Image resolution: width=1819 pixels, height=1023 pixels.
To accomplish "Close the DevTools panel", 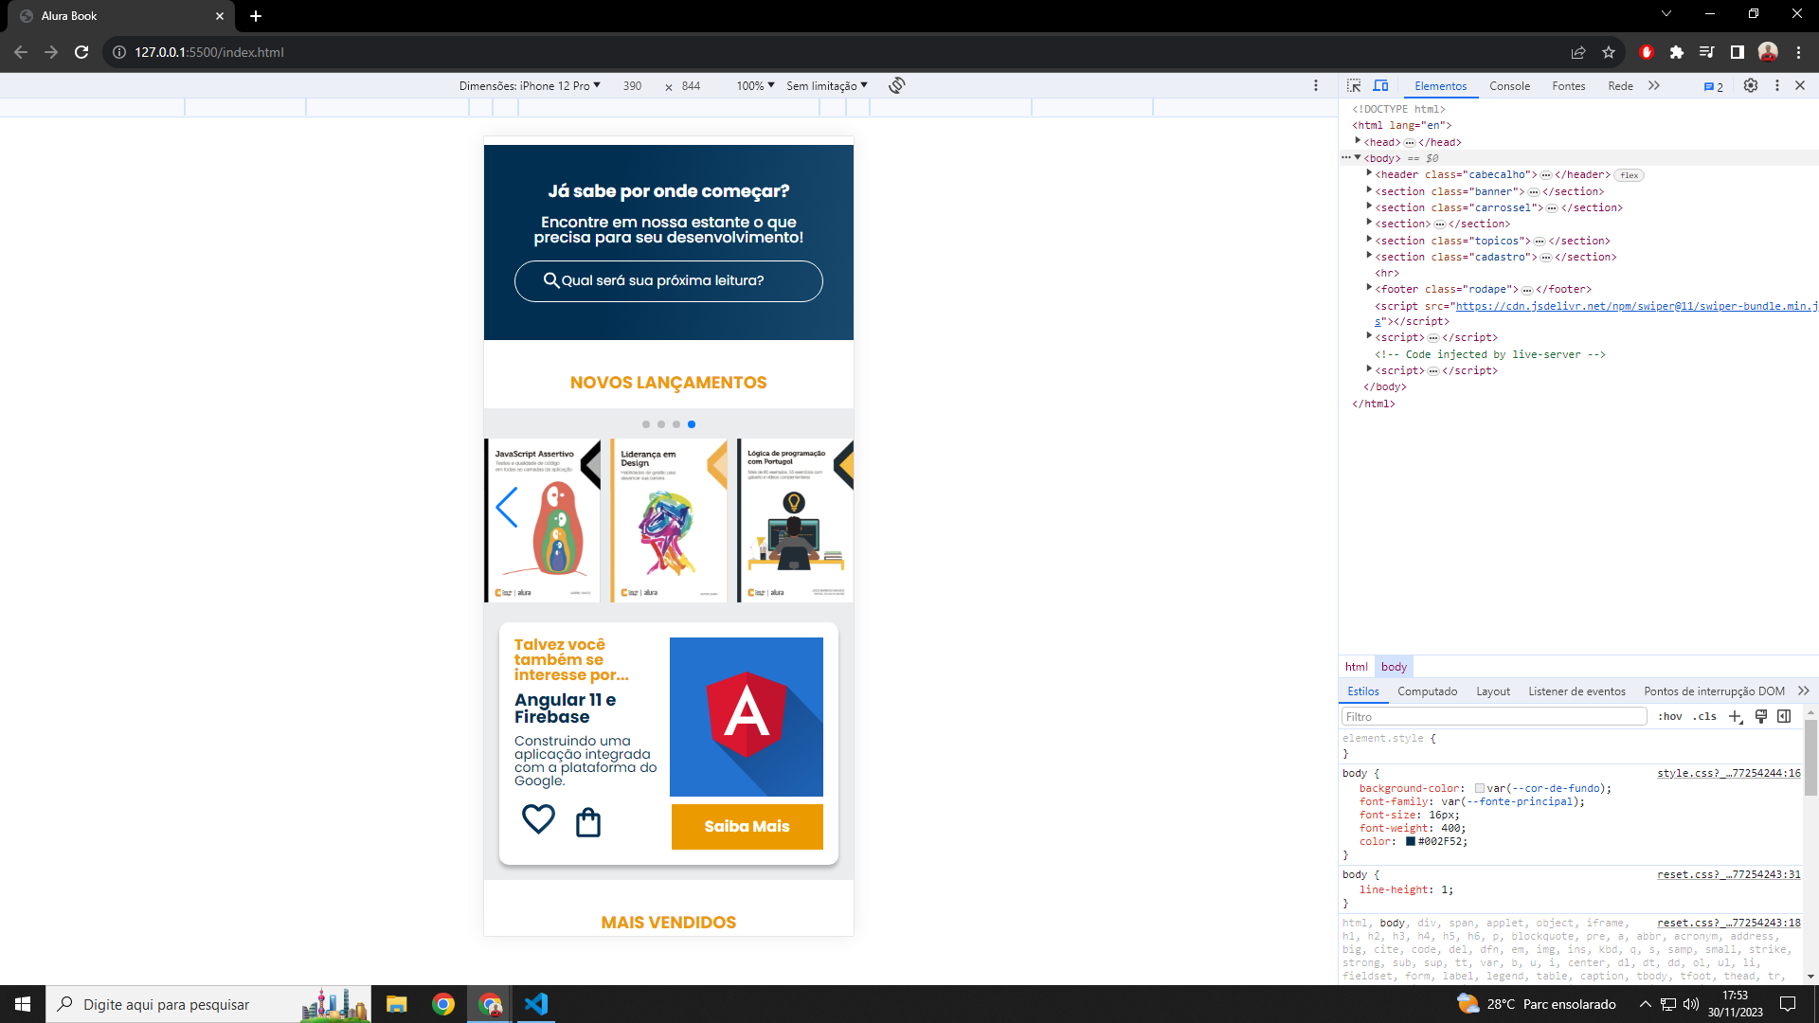I will click(x=1800, y=85).
